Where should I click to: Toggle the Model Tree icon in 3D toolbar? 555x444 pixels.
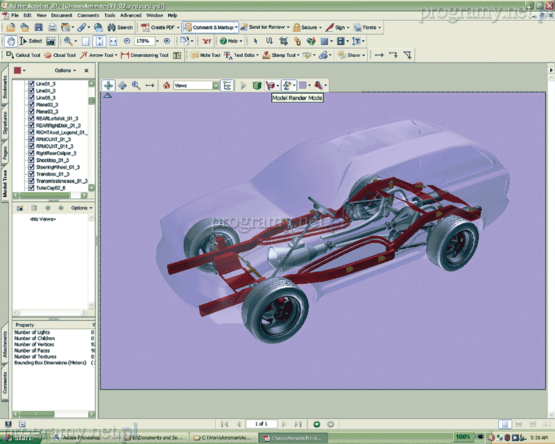pyautogui.click(x=226, y=85)
